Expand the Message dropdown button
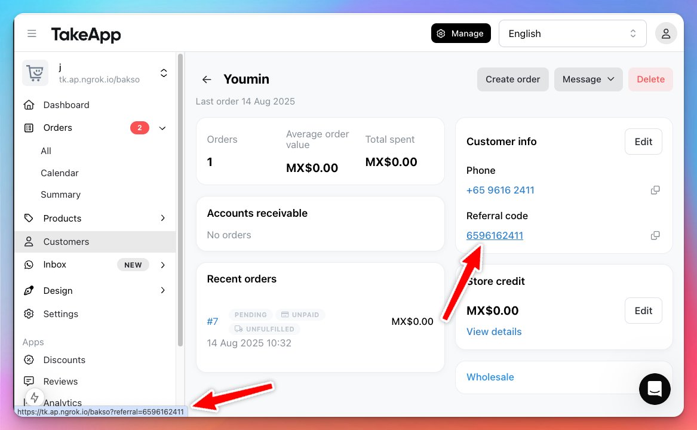The height and width of the screenshot is (430, 697). click(x=588, y=79)
